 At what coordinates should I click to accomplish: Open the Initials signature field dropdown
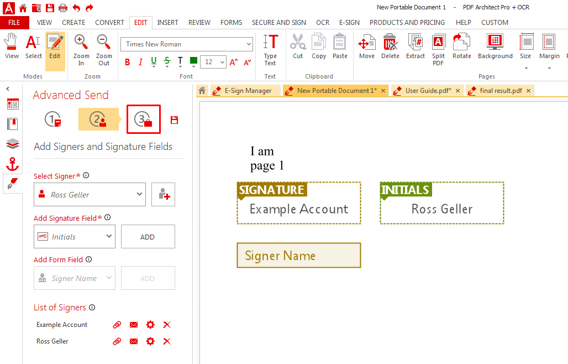(75, 237)
